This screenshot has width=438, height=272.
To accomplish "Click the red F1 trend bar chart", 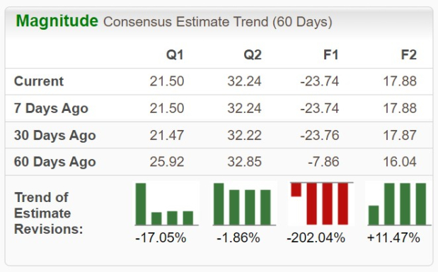I will point(321,203).
